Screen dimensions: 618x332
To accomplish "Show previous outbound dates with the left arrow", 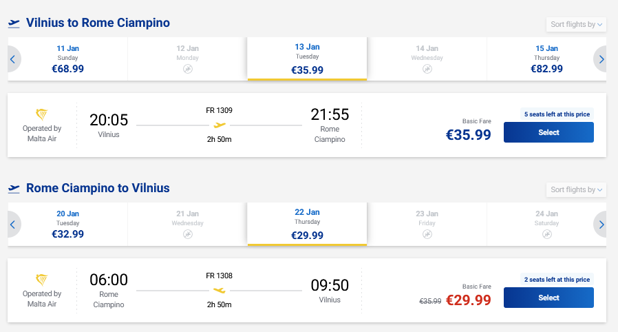I will [x=12, y=59].
